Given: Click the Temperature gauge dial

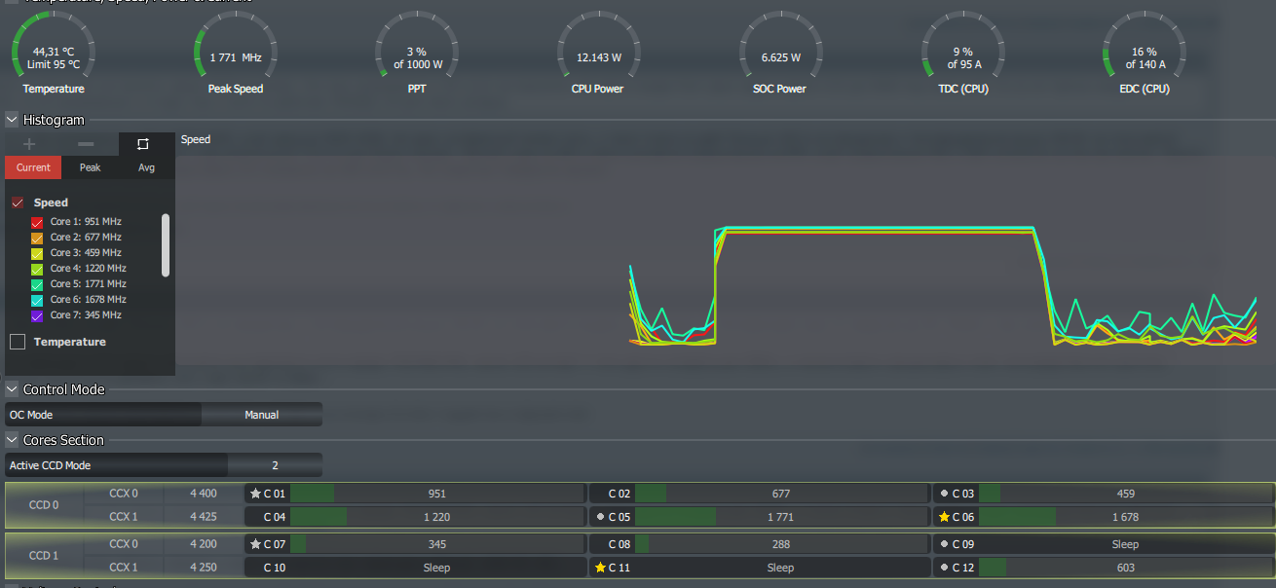Looking at the screenshot, I should tap(54, 51).
